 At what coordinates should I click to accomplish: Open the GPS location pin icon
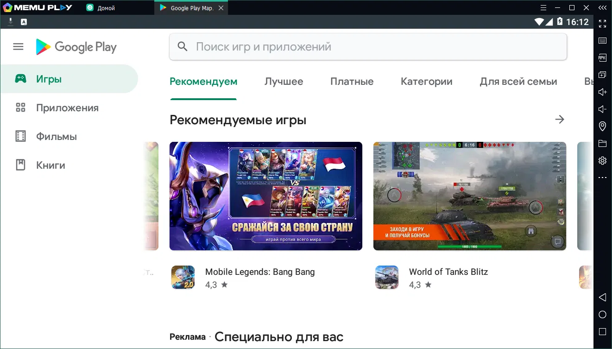pos(602,126)
